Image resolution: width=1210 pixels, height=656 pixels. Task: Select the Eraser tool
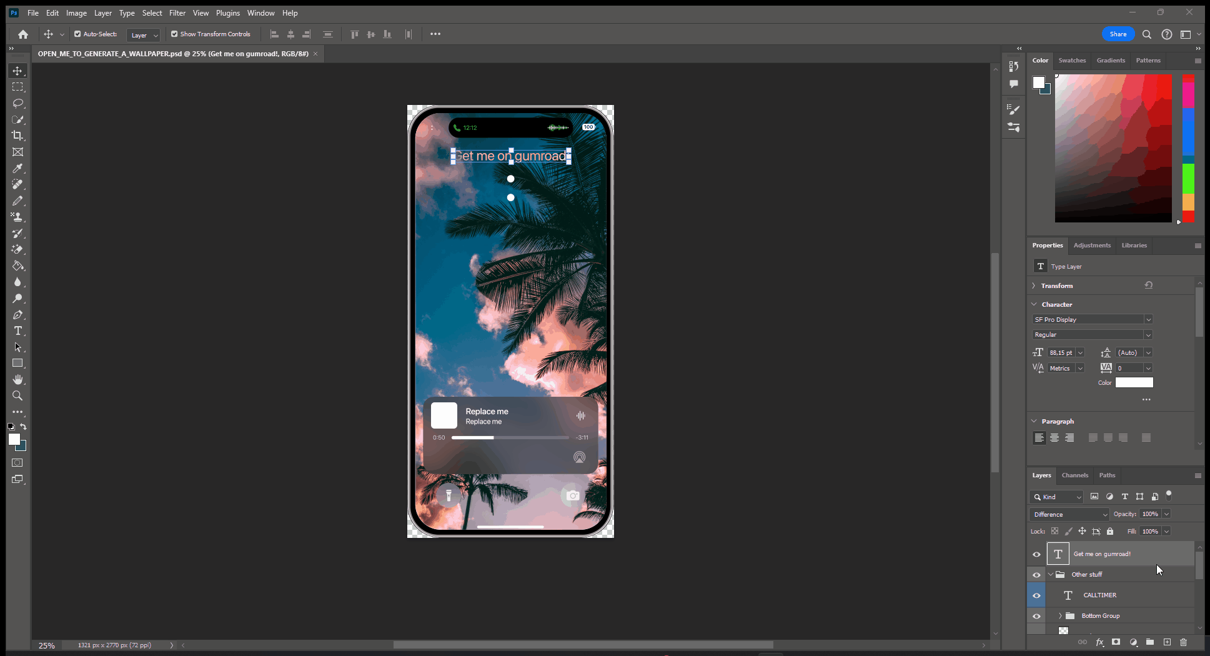17,249
